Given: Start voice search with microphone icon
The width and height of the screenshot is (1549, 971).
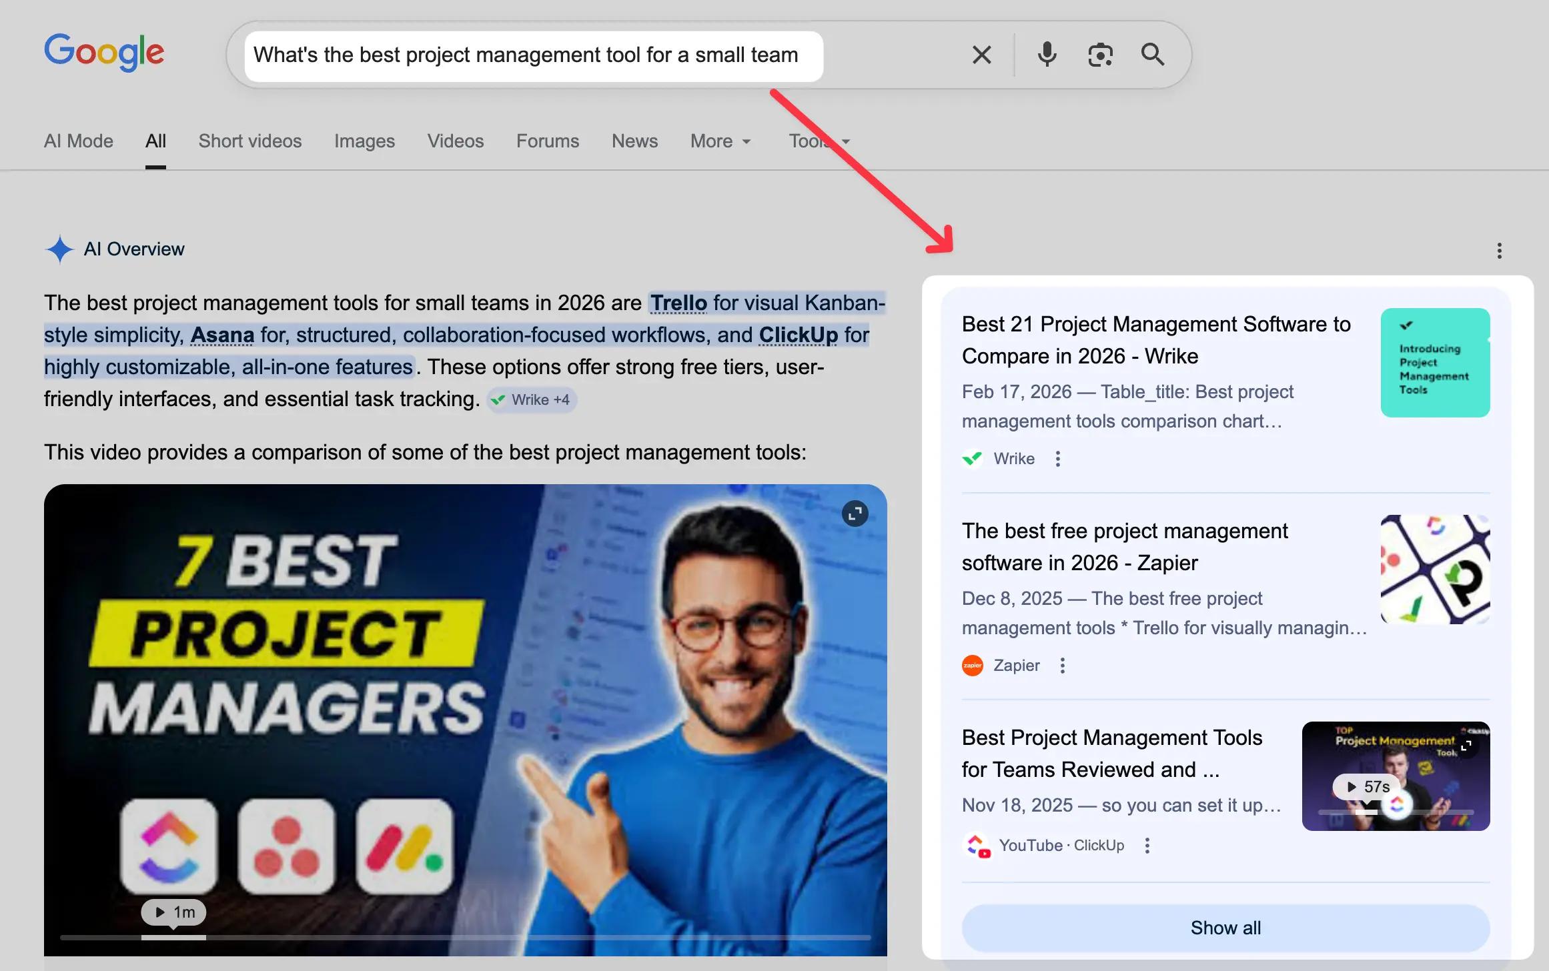Looking at the screenshot, I should coord(1047,55).
